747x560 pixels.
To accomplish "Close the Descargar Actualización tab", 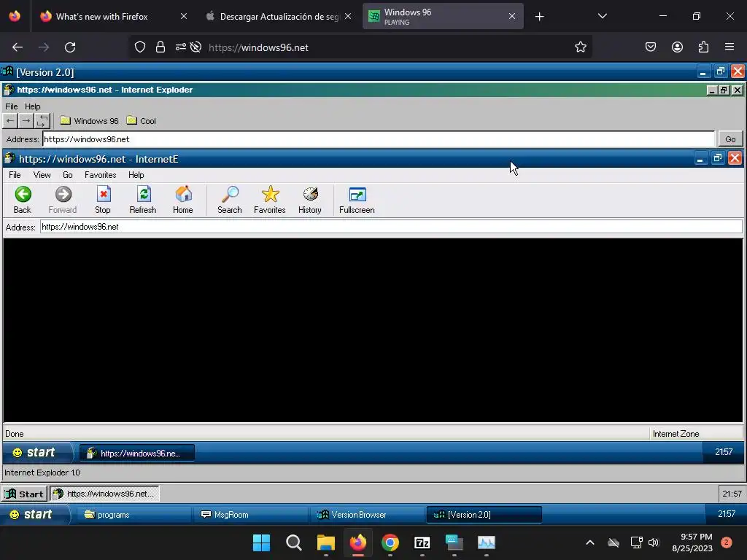I will point(348,16).
